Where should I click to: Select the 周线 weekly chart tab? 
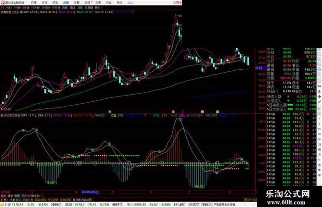coord(72,7)
